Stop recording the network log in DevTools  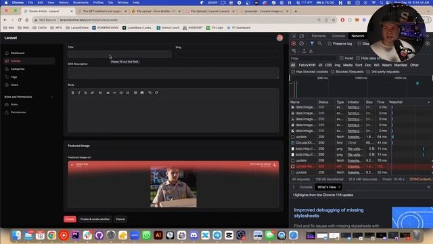[x=294, y=43]
